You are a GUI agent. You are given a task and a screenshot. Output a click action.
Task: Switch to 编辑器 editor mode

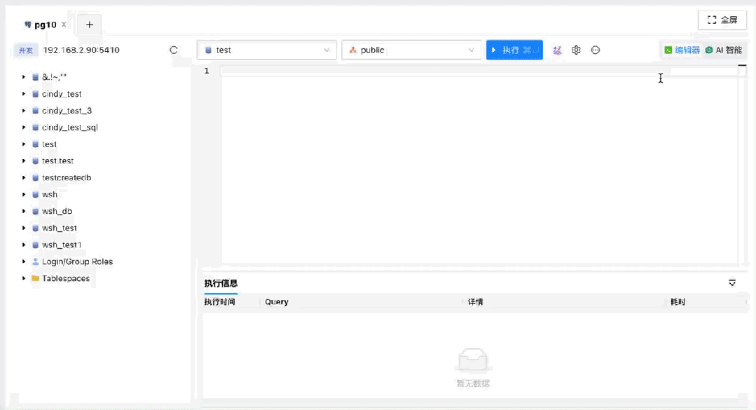[682, 50]
